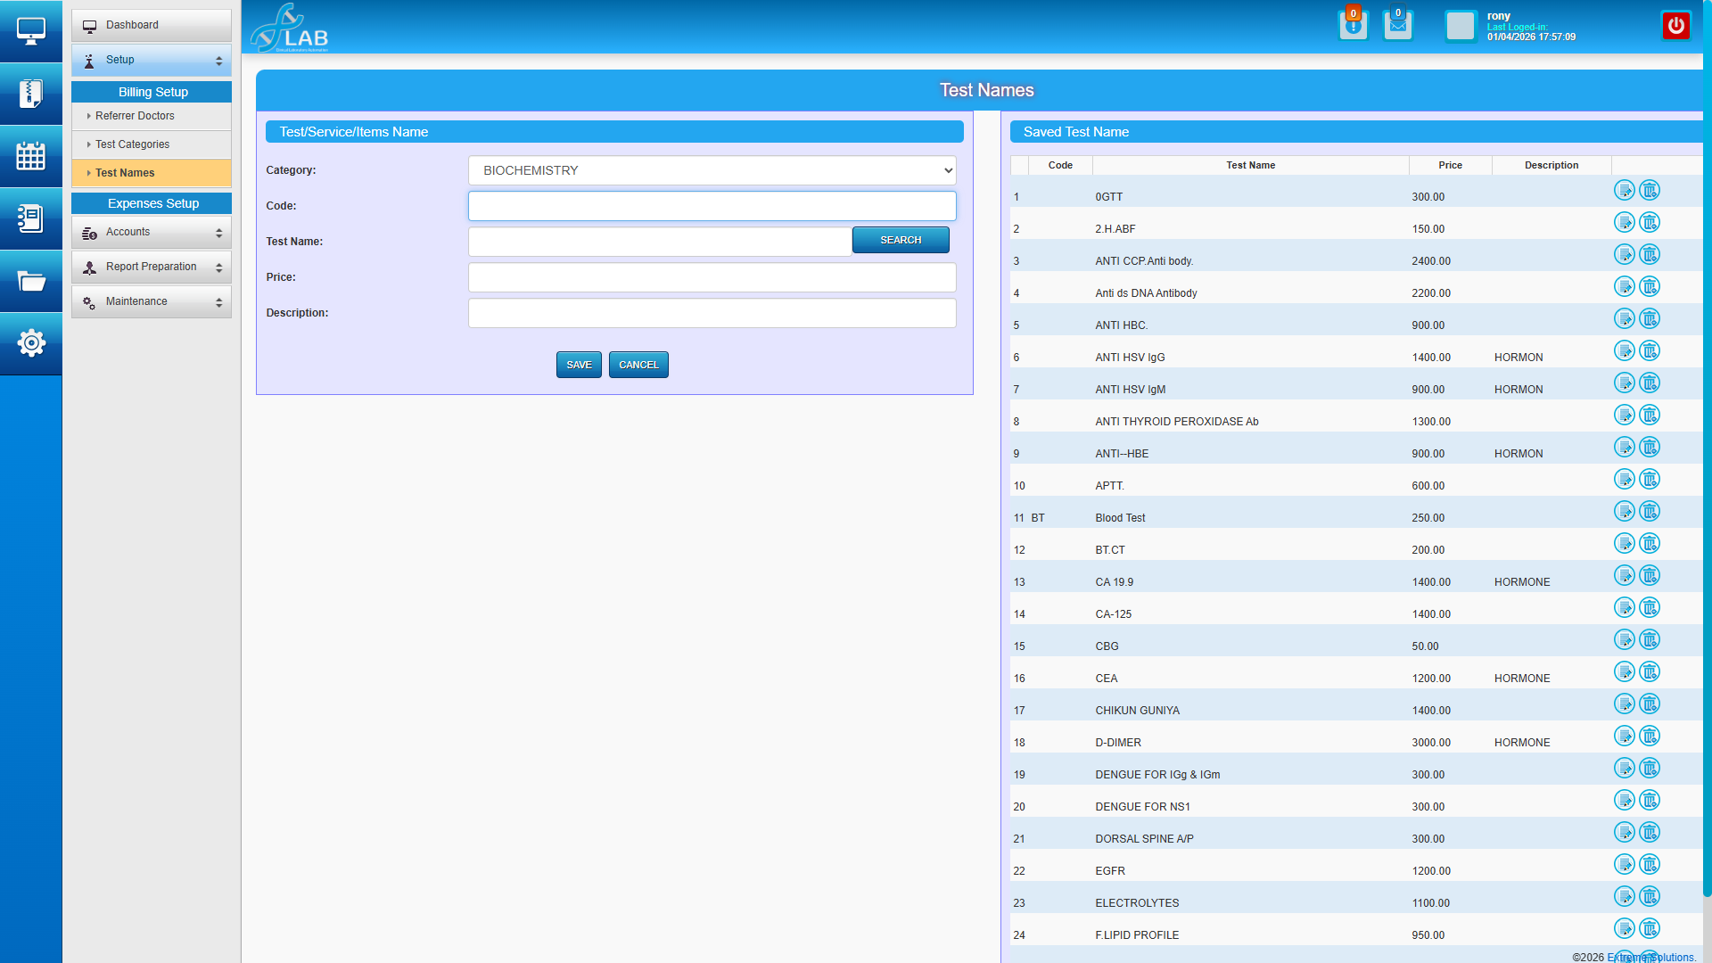Open the gear settings icon in sidebar
1712x963 pixels.
click(x=31, y=343)
